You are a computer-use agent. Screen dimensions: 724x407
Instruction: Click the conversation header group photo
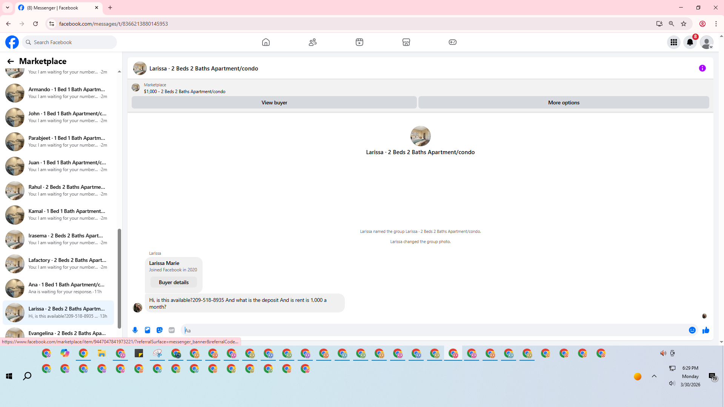[x=140, y=68]
